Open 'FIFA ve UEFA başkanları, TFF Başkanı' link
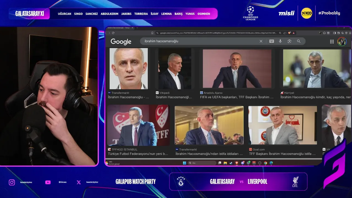Screen dimensions: 352x198 tap(237, 97)
